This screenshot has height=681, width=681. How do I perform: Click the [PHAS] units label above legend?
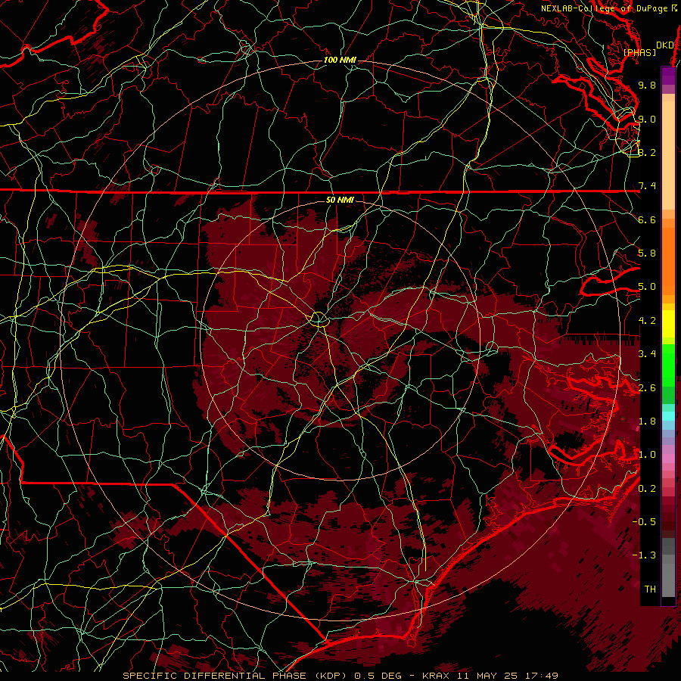click(x=639, y=52)
